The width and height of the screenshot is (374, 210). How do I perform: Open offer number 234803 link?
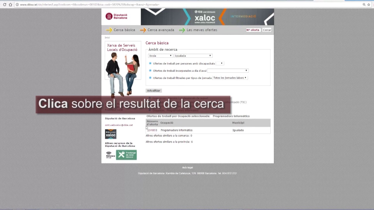pos(152,130)
